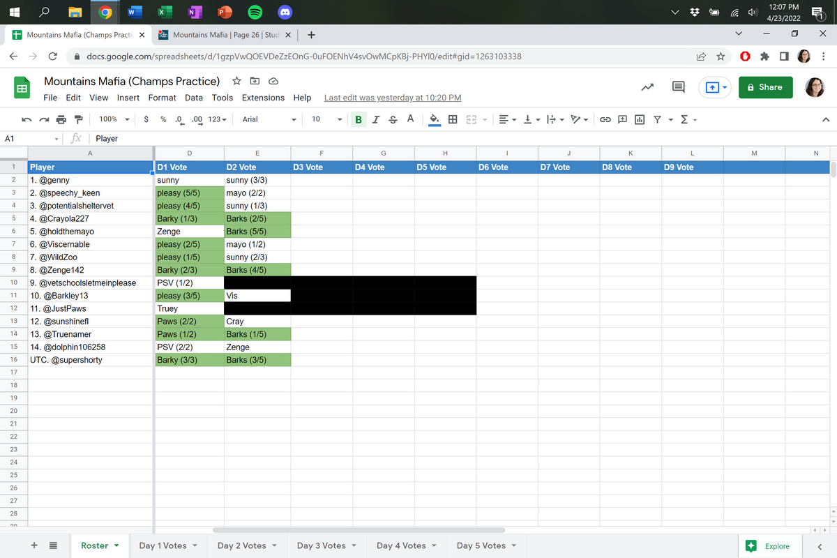This screenshot has width=837, height=558.
Task: Insert a link using toolbar icon
Action: pos(605,119)
